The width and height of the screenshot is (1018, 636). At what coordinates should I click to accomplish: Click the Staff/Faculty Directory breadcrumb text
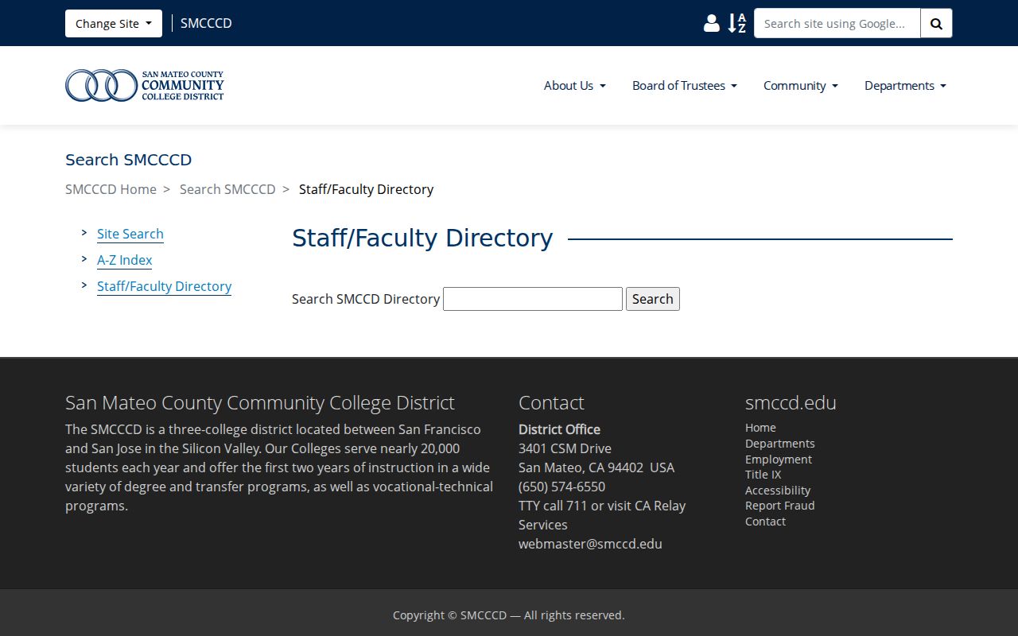tap(366, 189)
